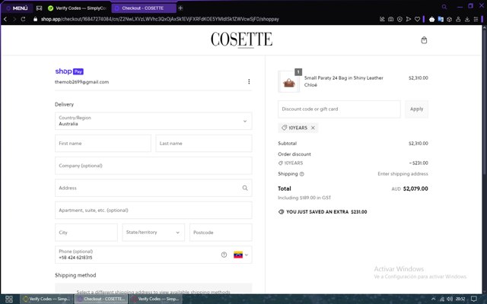Open the blue translate extension icon
This screenshot has width=487, height=304.
(x=441, y=19)
